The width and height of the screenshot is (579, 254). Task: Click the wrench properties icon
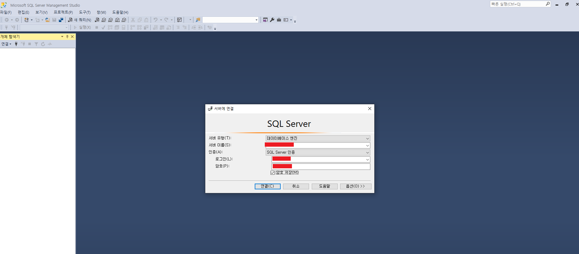tap(272, 20)
